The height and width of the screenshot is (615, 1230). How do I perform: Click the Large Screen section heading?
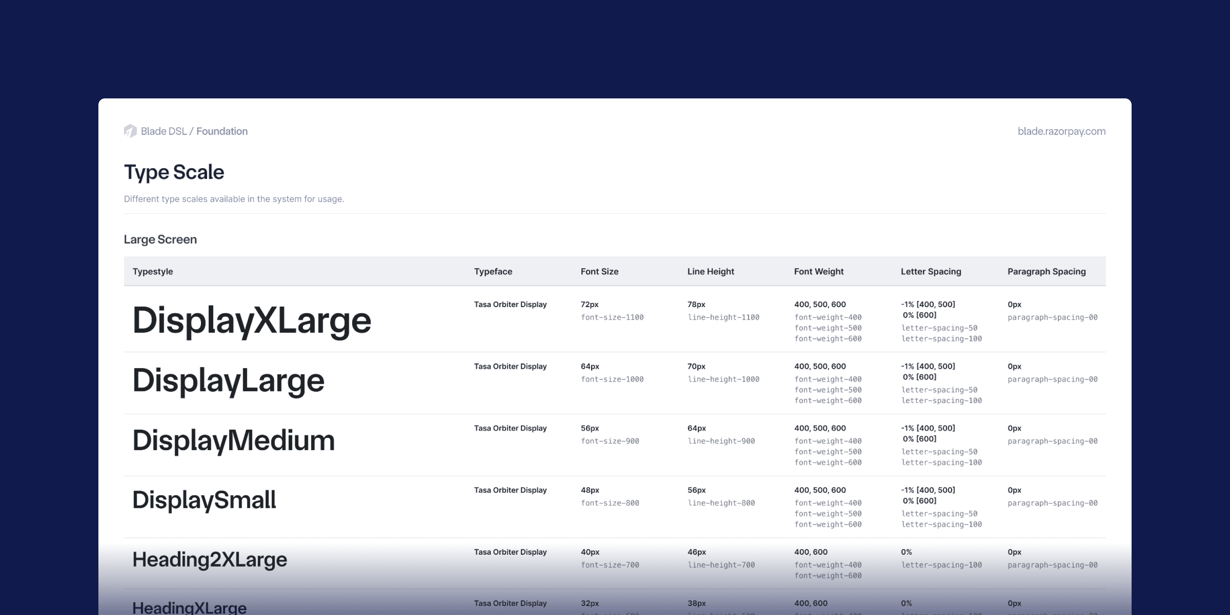[x=160, y=239]
